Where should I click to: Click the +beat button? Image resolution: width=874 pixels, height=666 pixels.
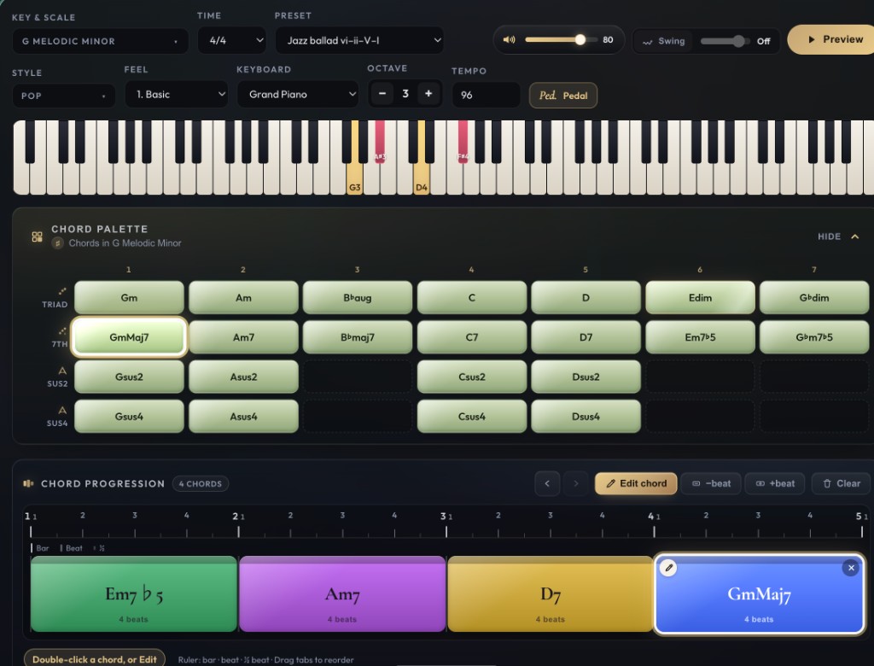(x=775, y=483)
